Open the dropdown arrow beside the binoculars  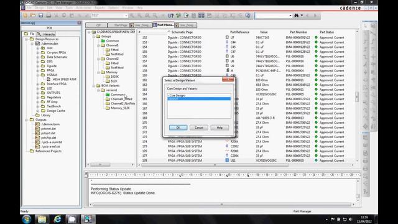[x=302, y=16]
